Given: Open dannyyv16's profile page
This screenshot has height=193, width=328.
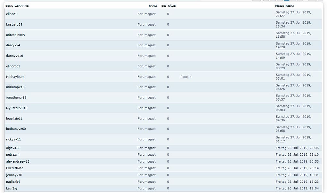Looking at the screenshot, I should point(14,56).
